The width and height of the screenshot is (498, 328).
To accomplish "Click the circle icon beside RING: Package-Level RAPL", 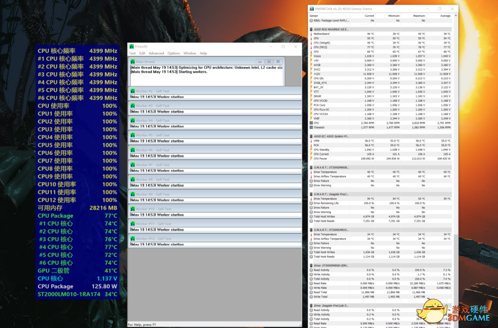I will 311,21.
